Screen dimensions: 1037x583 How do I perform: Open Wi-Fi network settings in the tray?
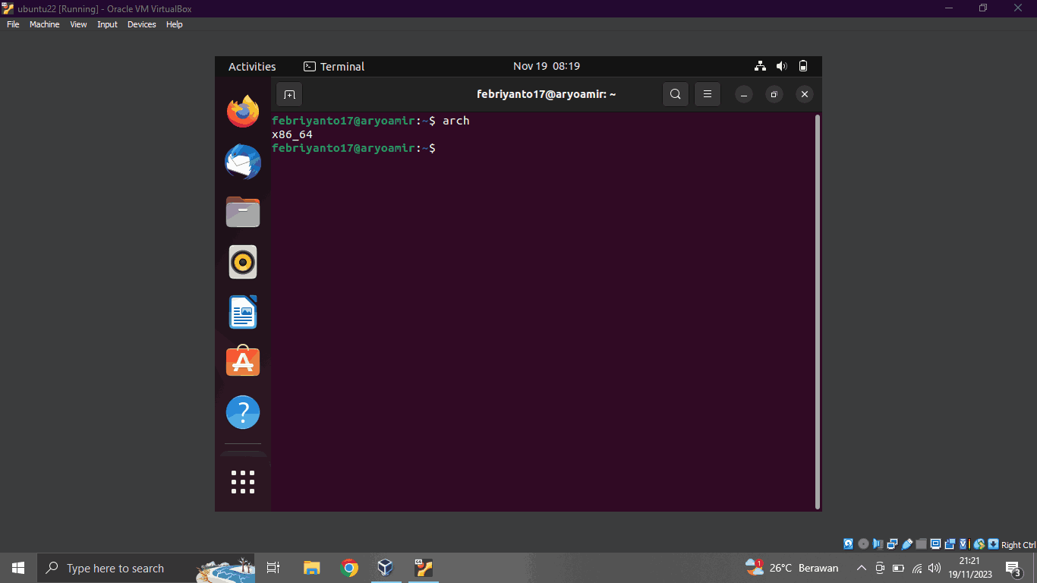(x=916, y=568)
